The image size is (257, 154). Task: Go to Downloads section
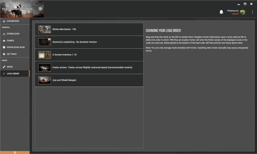(x=15, y=34)
